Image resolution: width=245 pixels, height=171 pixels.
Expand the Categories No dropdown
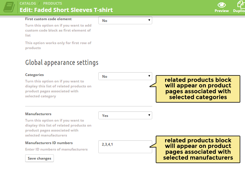[x=125, y=76]
